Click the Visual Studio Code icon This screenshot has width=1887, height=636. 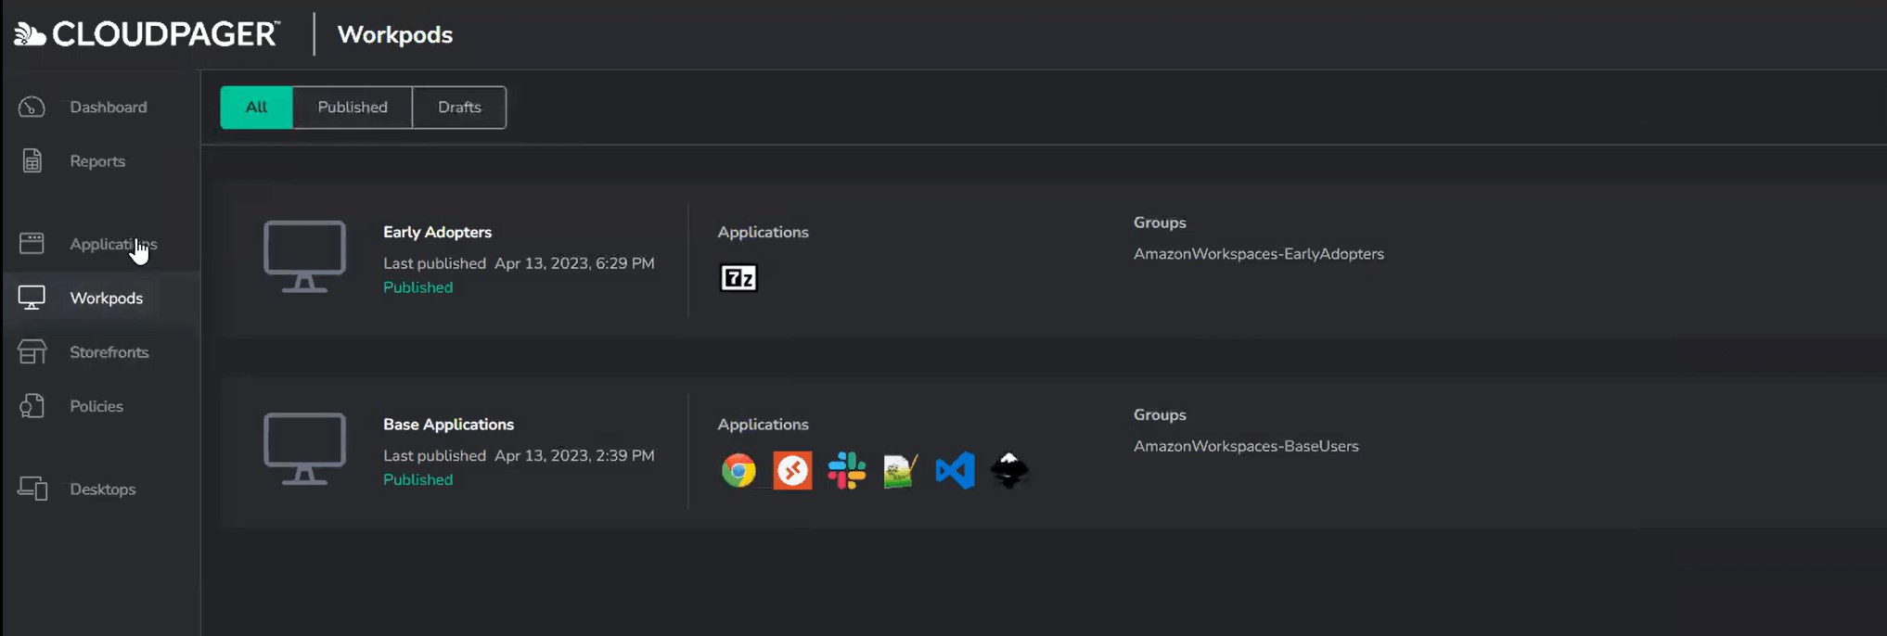[x=955, y=471]
